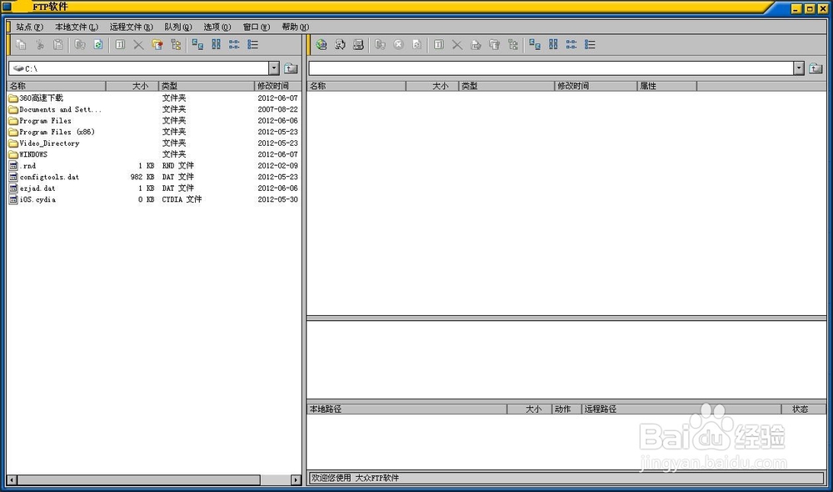Click into the local path C:\ field
The width and height of the screenshot is (833, 492).
(x=139, y=68)
